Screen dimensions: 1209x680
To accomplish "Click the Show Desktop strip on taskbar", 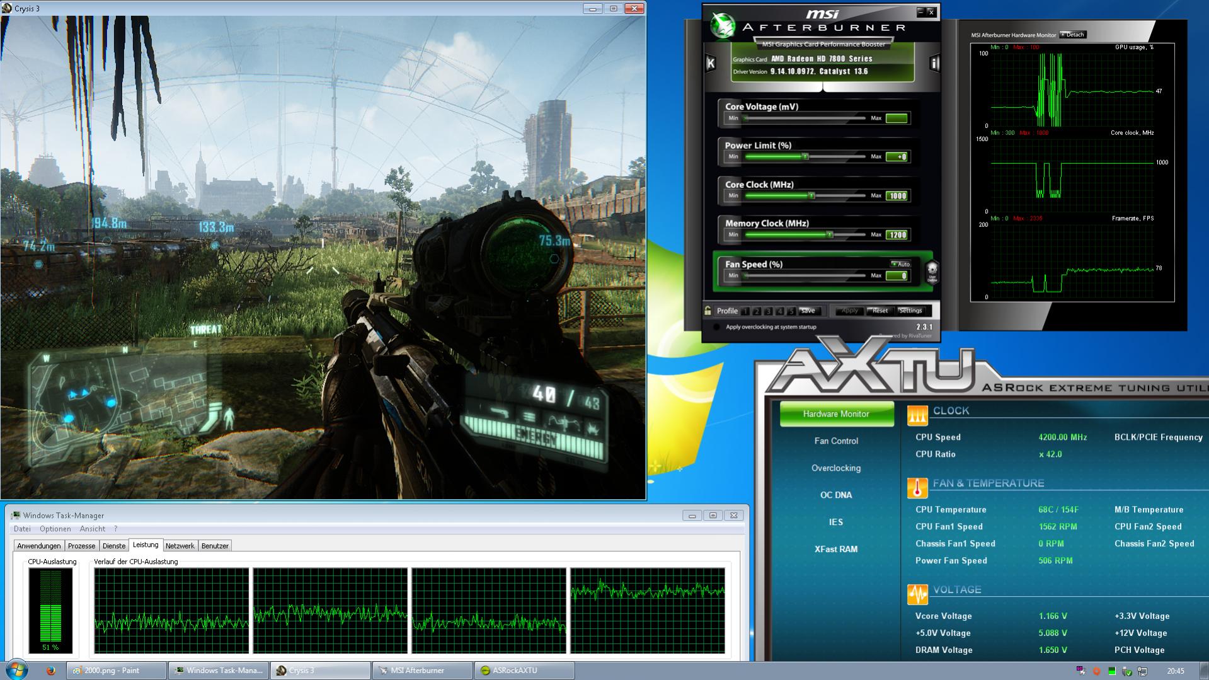I will click(1205, 671).
